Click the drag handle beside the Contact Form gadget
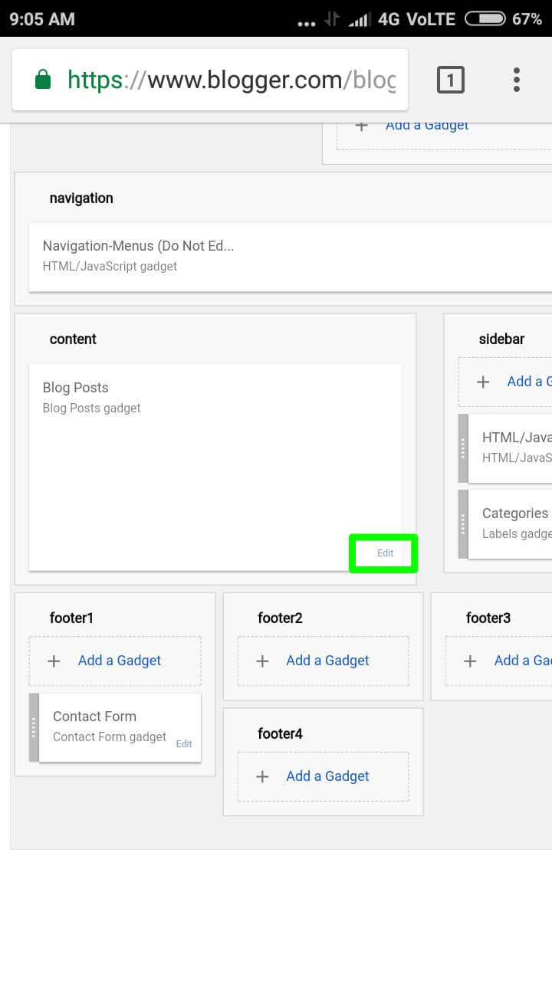Image resolution: width=552 pixels, height=981 pixels. [x=32, y=727]
